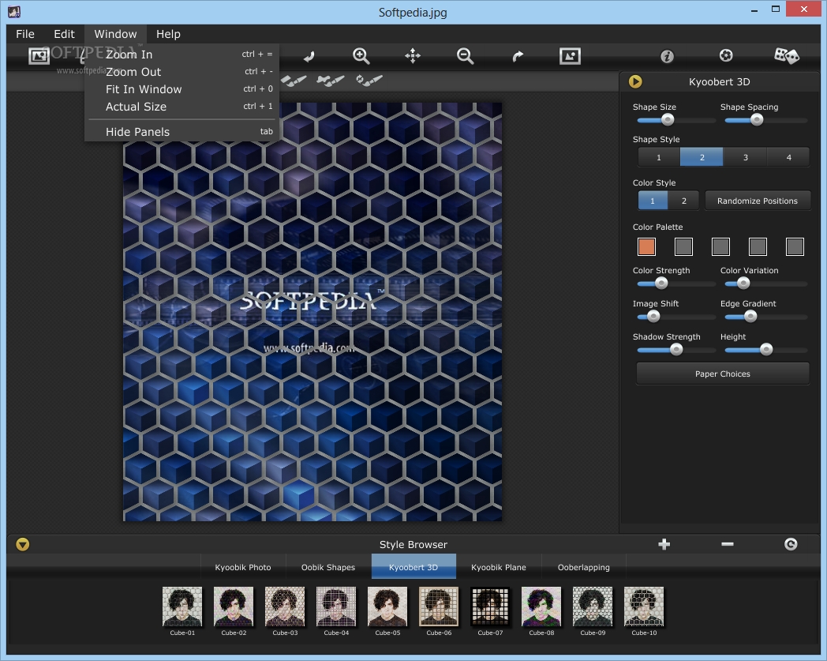Image resolution: width=827 pixels, height=661 pixels.
Task: Collapse the Kyoobert 3D panel with yellow arrow
Action: tap(635, 81)
